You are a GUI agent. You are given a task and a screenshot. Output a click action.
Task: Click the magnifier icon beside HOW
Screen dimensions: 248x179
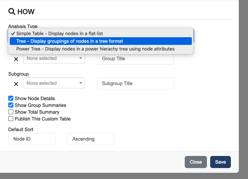click(12, 12)
